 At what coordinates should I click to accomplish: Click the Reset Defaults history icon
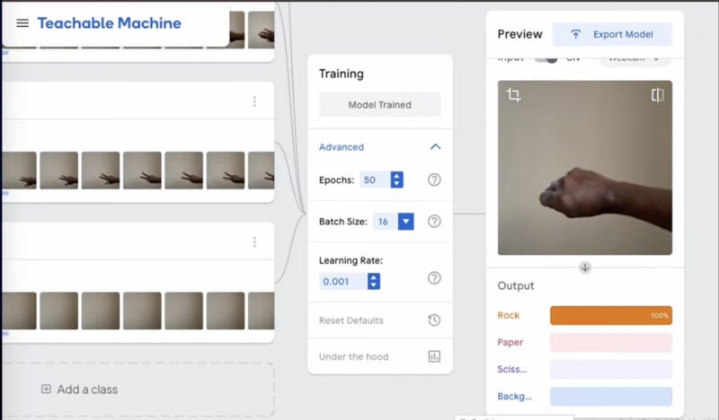point(434,320)
